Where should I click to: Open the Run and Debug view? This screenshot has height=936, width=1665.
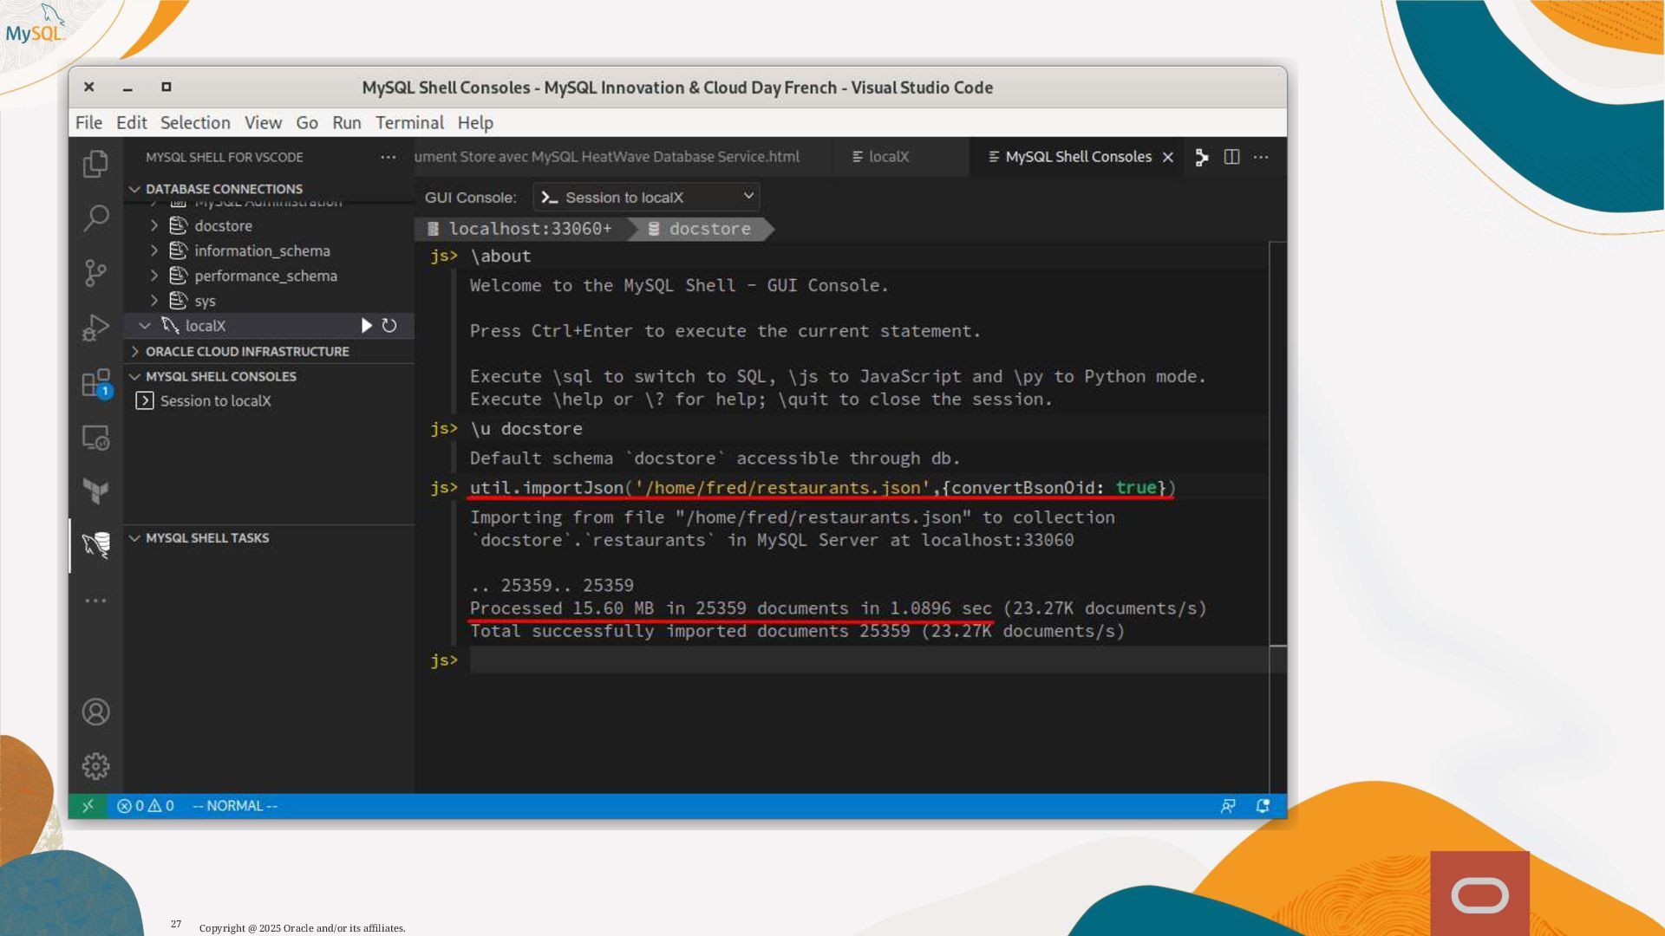(x=95, y=328)
